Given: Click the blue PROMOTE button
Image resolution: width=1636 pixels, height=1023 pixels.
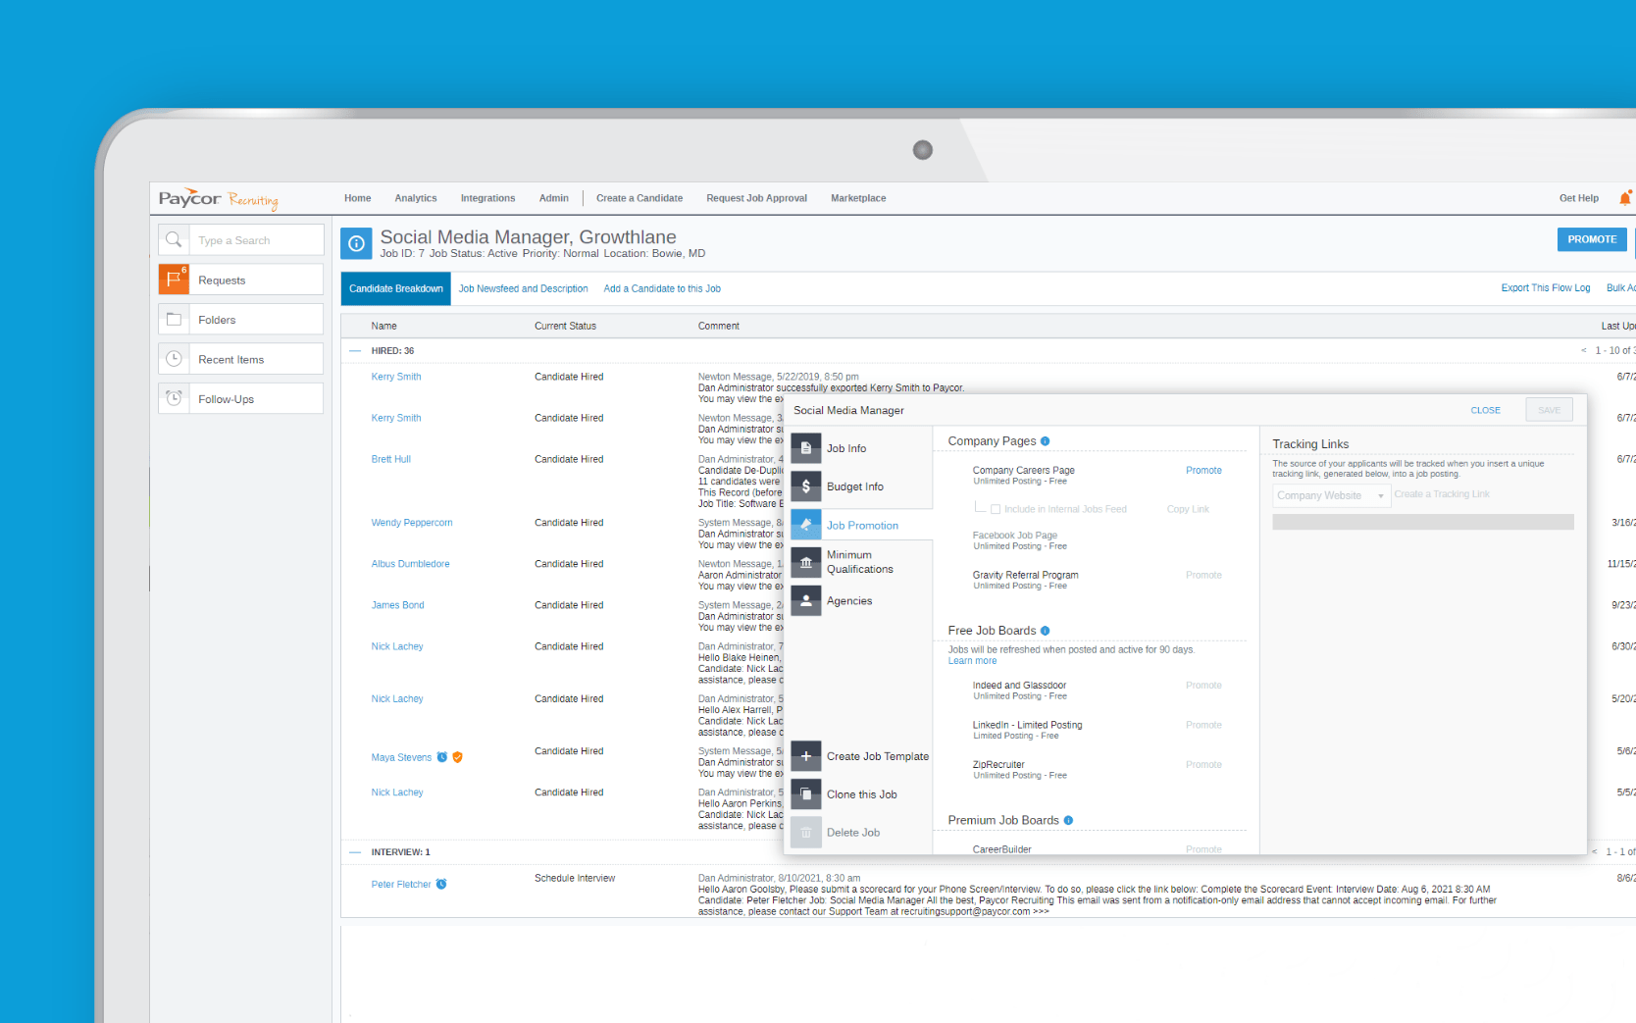Looking at the screenshot, I should coord(1592,239).
